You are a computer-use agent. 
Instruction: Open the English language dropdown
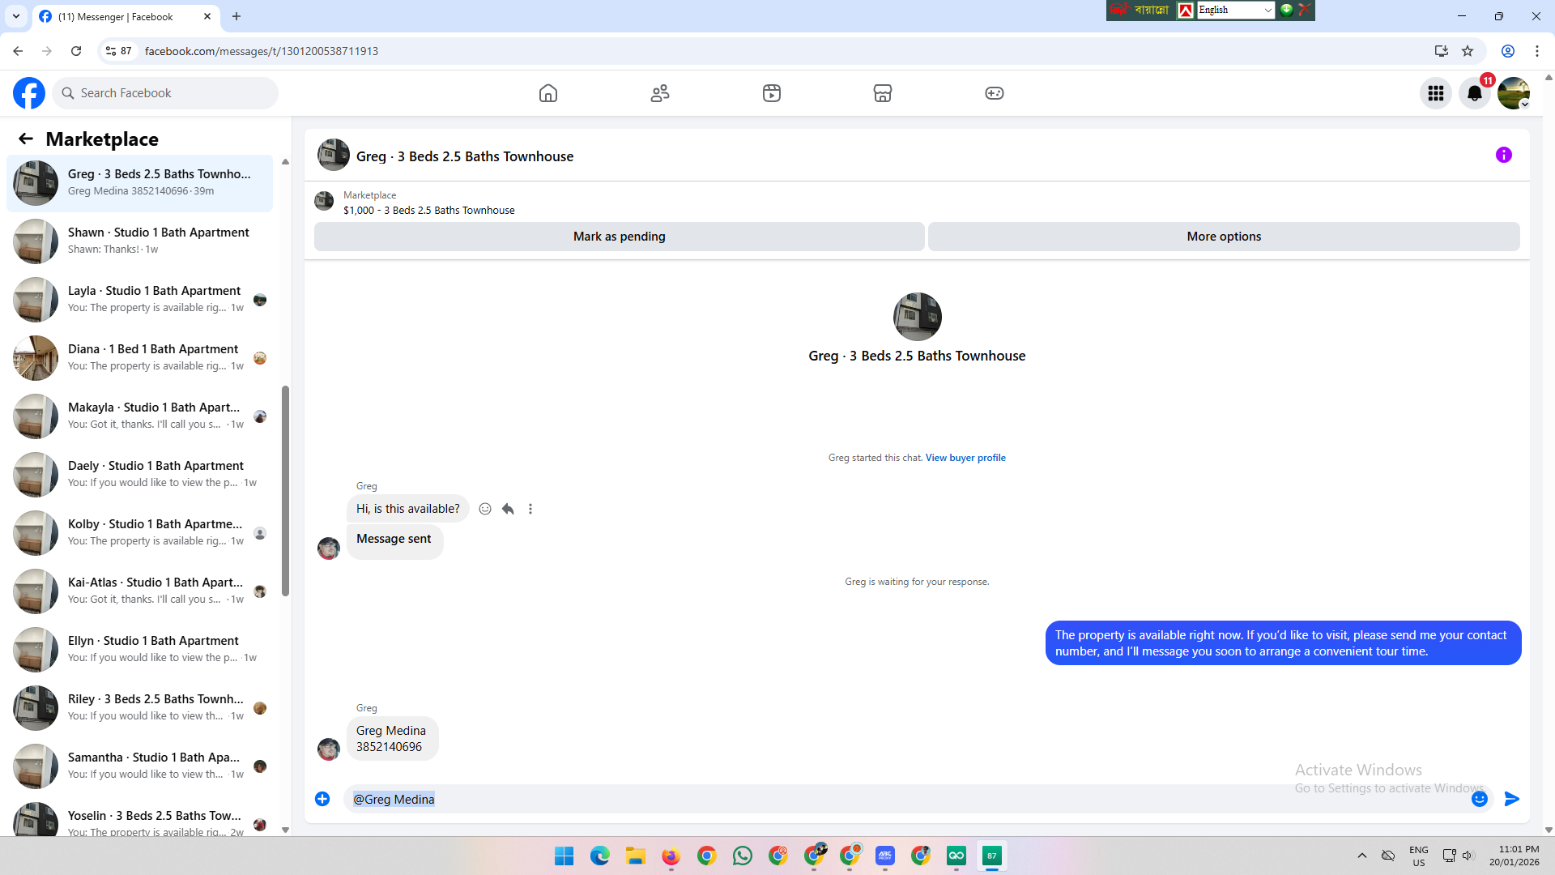point(1236,10)
